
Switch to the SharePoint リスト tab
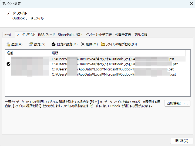pos(70,35)
